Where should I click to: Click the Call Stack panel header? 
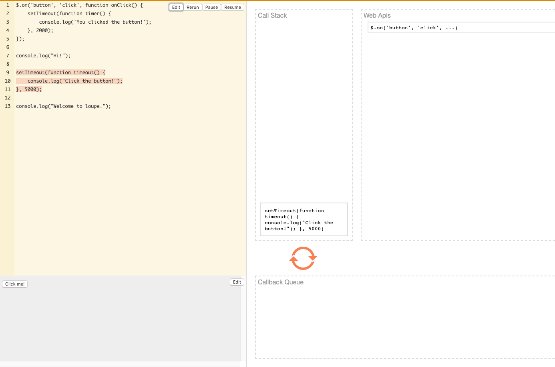coord(272,15)
